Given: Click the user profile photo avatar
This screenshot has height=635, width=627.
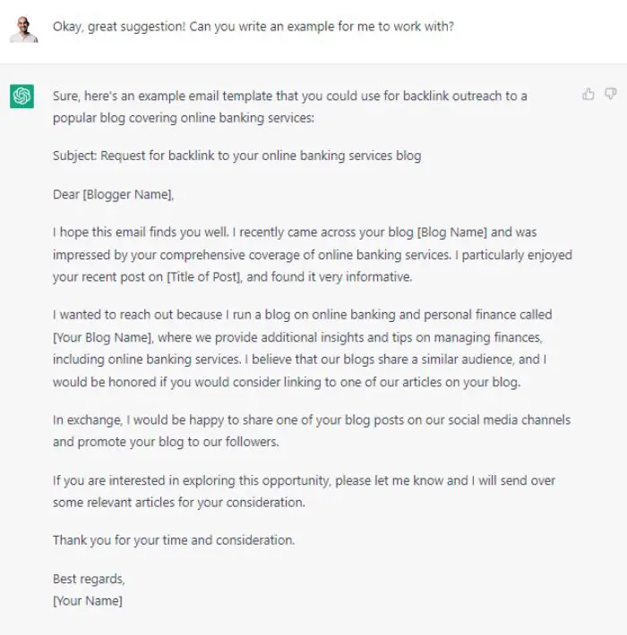Looking at the screenshot, I should 24,30.
